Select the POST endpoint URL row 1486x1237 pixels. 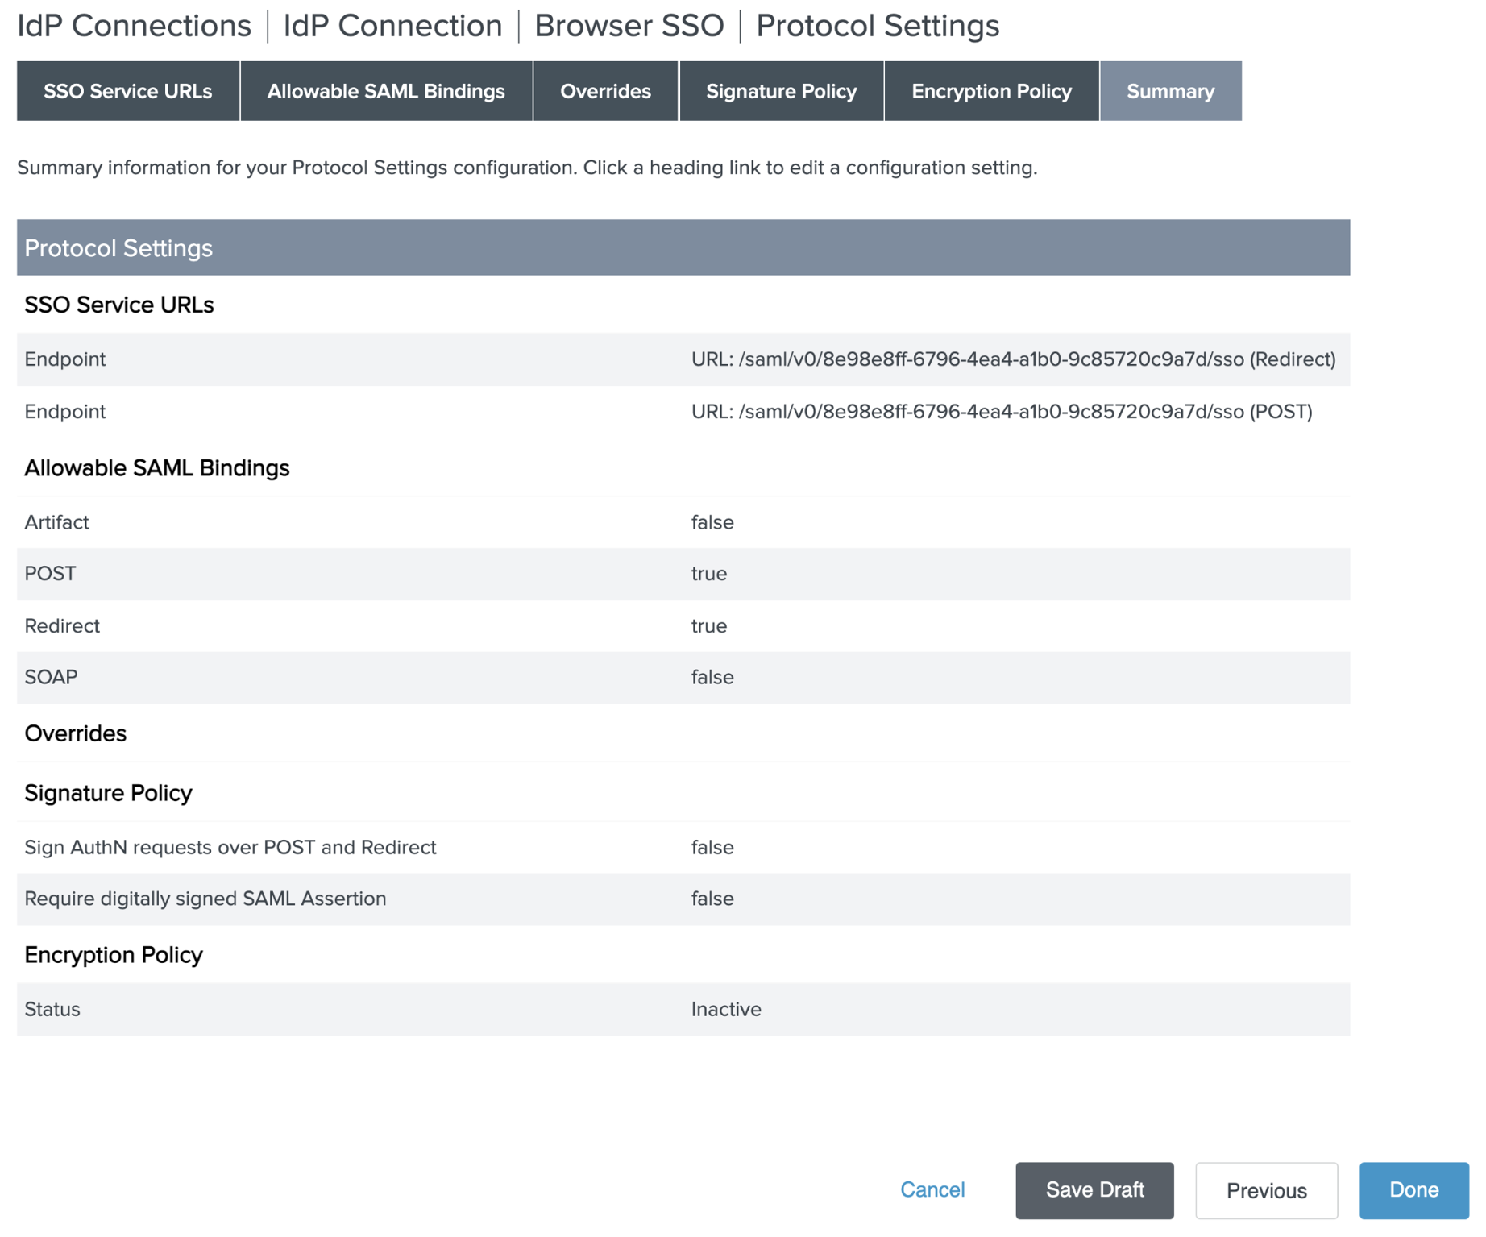point(683,412)
